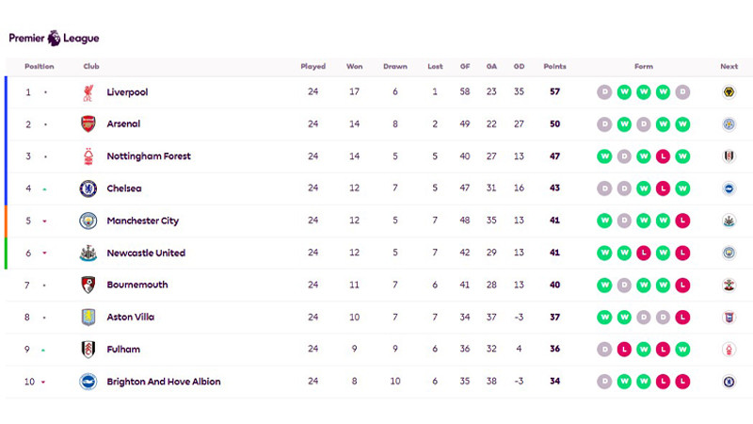Select Fulham's red L second form result
Viewport: 753px width, 424px height.
624,350
